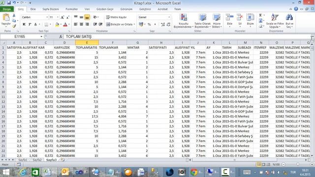The height and width of the screenshot is (177, 315).
Task: Toggle the highlighted bottom align button
Action: click(87, 17)
